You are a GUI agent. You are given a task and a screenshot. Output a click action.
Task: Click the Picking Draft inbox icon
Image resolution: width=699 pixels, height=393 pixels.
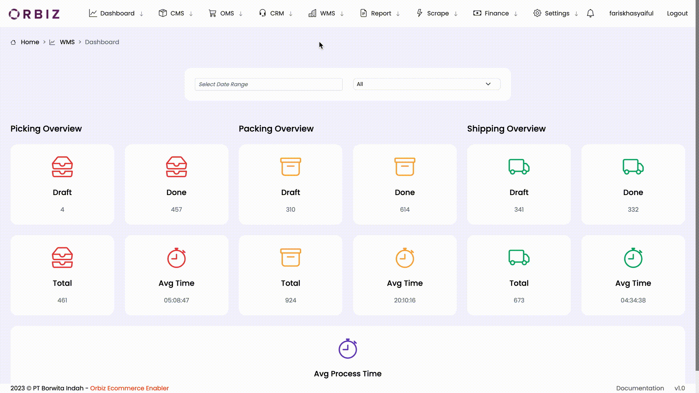[x=62, y=167]
